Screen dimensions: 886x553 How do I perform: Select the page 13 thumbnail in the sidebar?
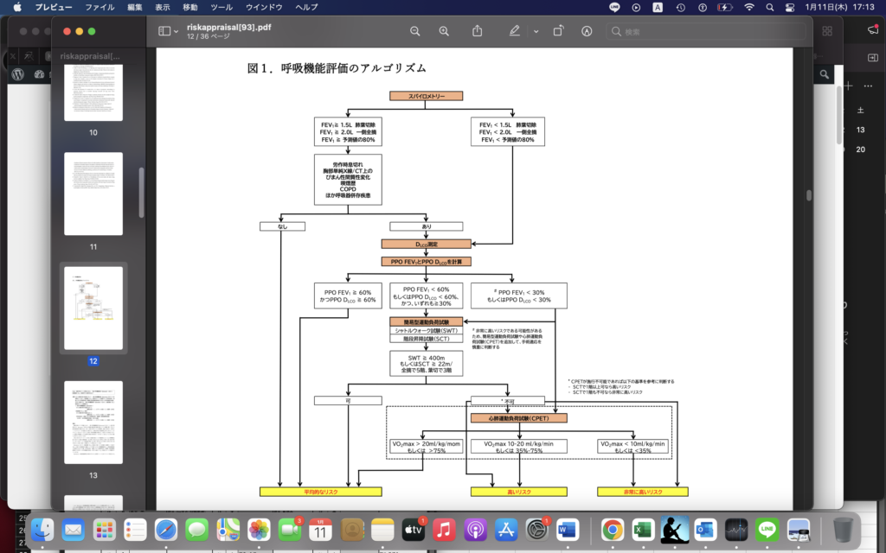coord(93,423)
